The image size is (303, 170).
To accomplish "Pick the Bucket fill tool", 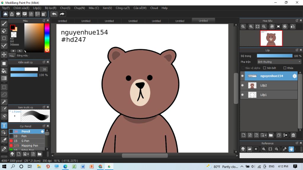I will click(x=4, y=71).
